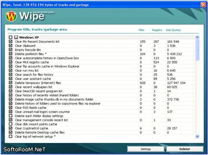Click the Files column header
This screenshot has width=208, height=155.
141,30
